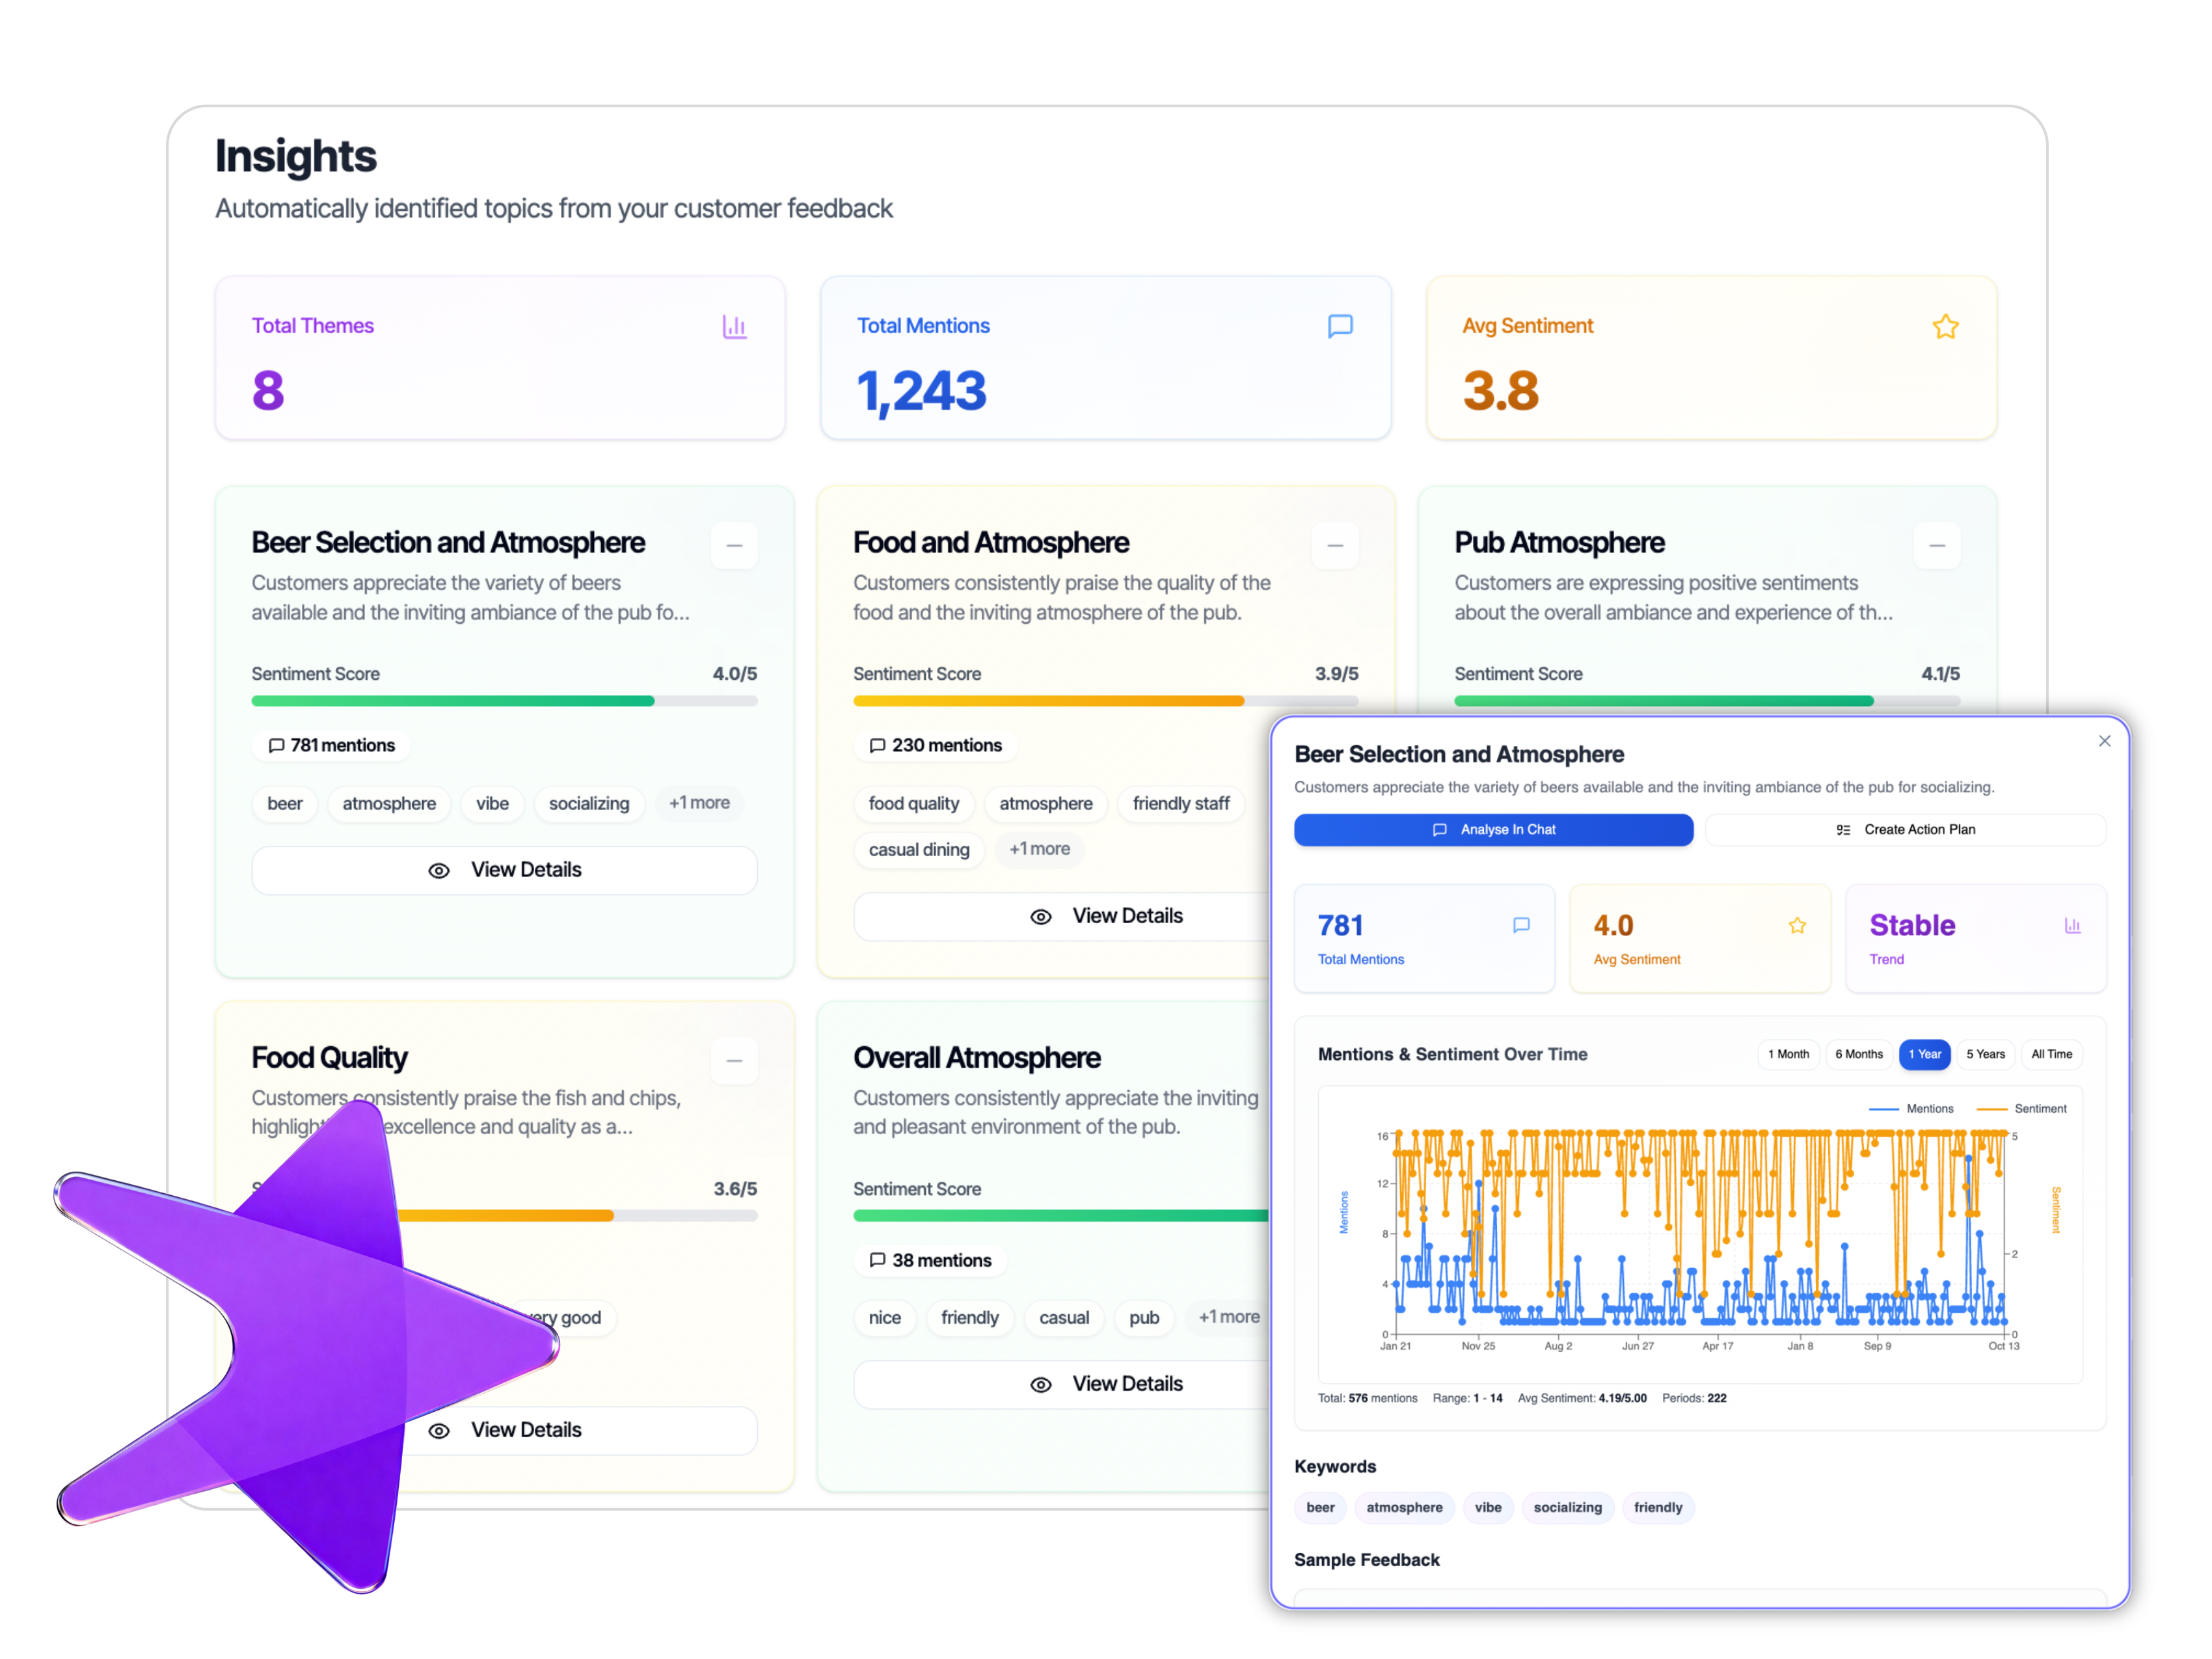2212x1659 pixels.
Task: Collapse the Beer Selection and Atmosphere card
Action: [734, 546]
